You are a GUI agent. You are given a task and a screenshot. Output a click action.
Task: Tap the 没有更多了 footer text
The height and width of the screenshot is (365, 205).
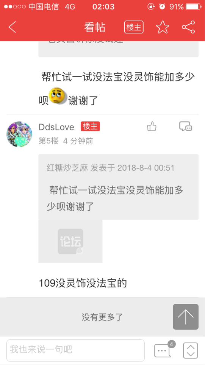(102, 317)
